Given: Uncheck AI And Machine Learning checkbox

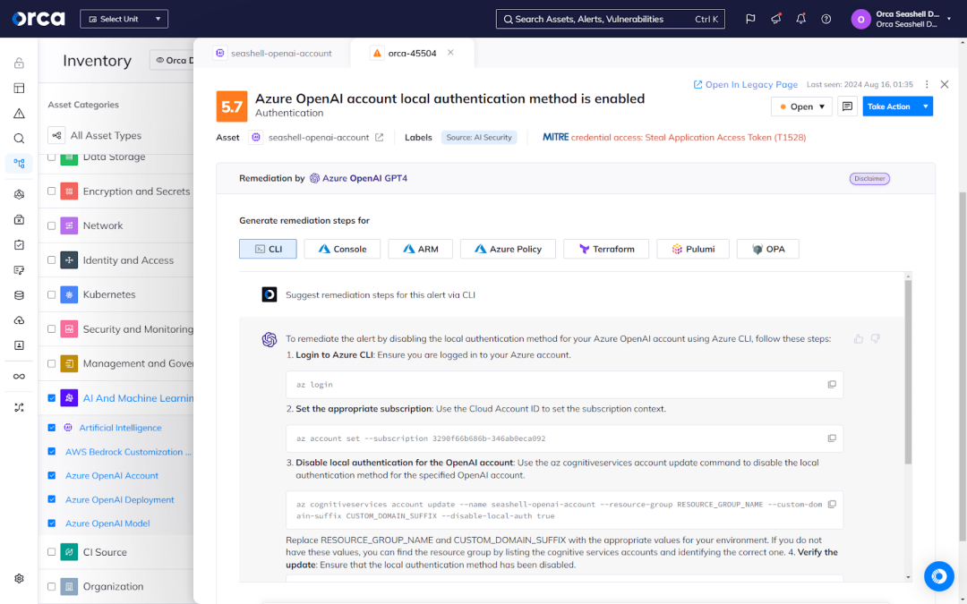Looking at the screenshot, I should (52, 398).
